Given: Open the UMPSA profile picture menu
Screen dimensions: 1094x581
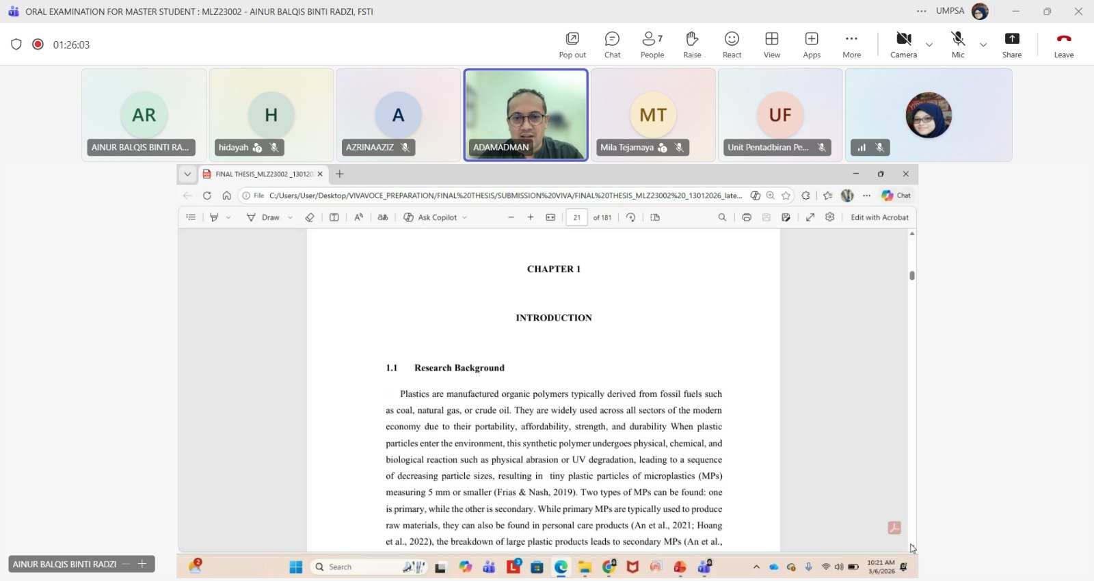Looking at the screenshot, I should click(x=980, y=12).
